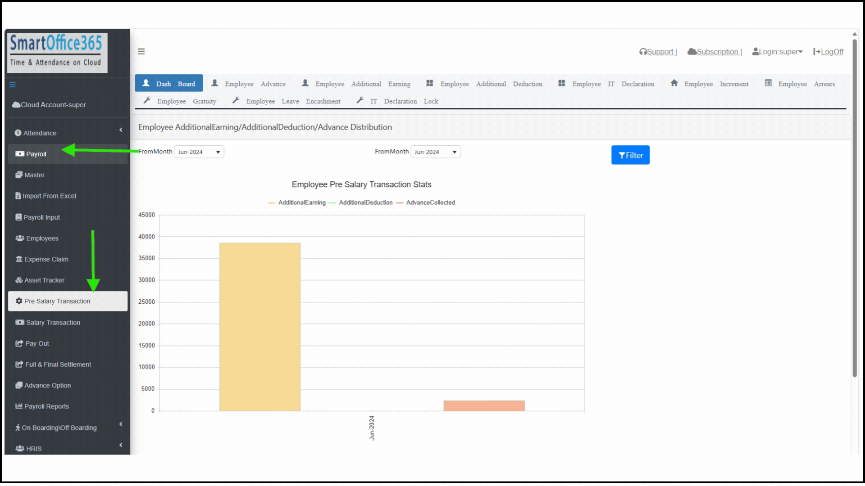Open the Employee Advance tab
The image size is (865, 486).
point(249,84)
